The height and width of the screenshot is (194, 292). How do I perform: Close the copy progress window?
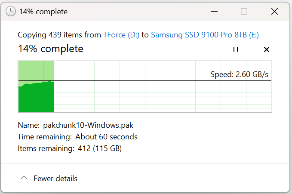click(x=274, y=12)
